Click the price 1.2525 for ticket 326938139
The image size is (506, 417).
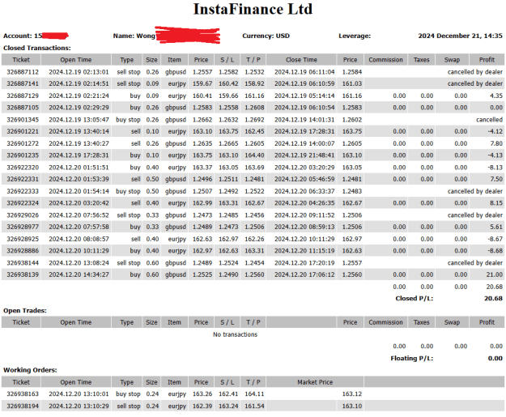tap(202, 274)
